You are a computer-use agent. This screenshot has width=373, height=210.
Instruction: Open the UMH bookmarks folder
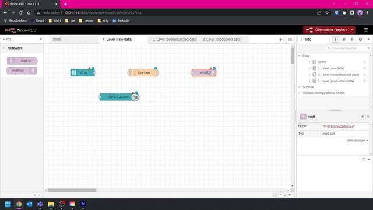coord(55,21)
